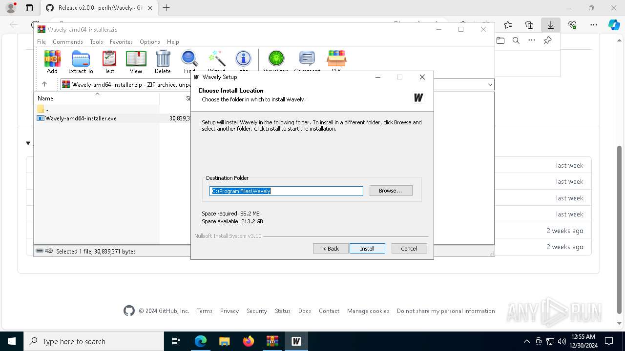Click the Test archive icon
The image size is (625, 351).
click(x=109, y=62)
